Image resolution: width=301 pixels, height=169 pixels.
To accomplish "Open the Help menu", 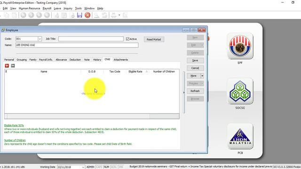I will point(100,8).
